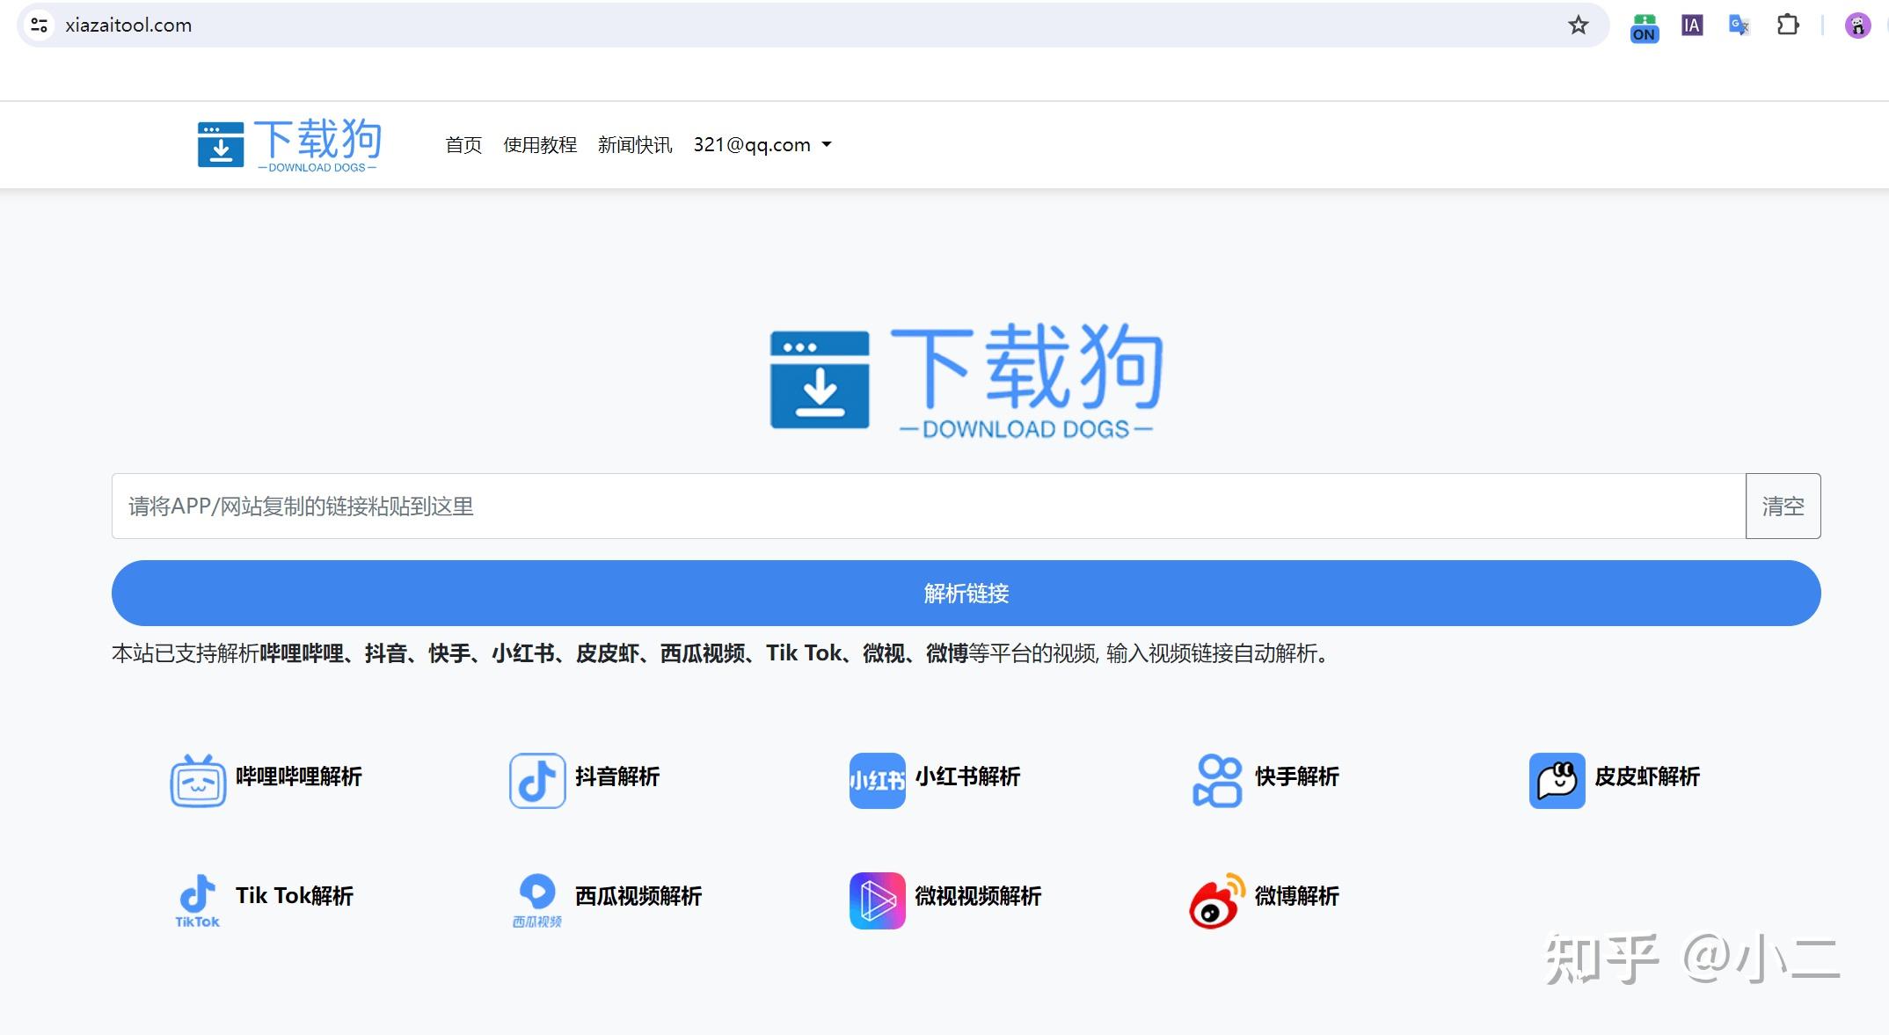Click the Weibo eye icon
This screenshot has height=1035, width=1889.
[1217, 900]
